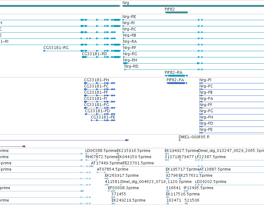Select EST AT13887.5prime
This screenshot has height=205, width=264.
click(215, 169)
